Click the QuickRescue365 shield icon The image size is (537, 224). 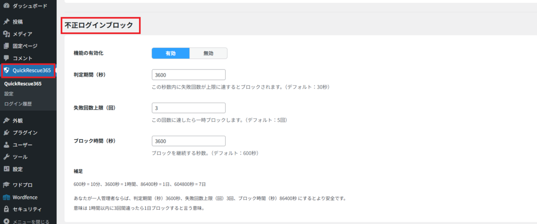(x=6, y=70)
